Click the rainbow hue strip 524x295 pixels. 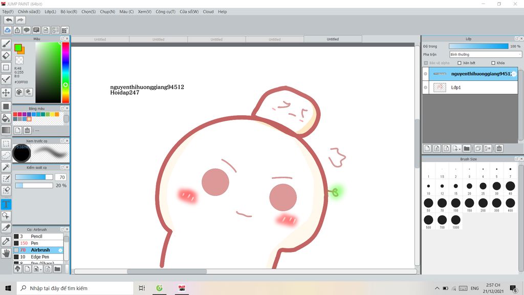coord(65,72)
